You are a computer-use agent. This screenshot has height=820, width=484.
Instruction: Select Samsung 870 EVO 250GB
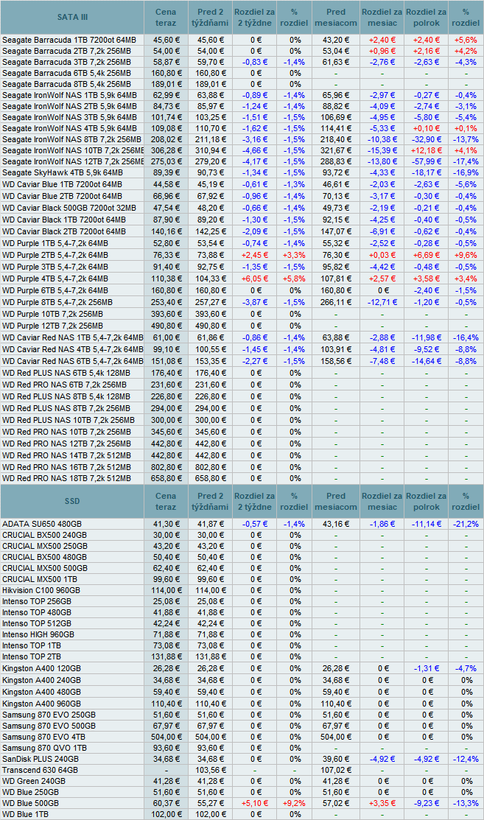tap(49, 715)
